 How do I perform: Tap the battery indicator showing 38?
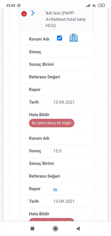coord(101,5)
